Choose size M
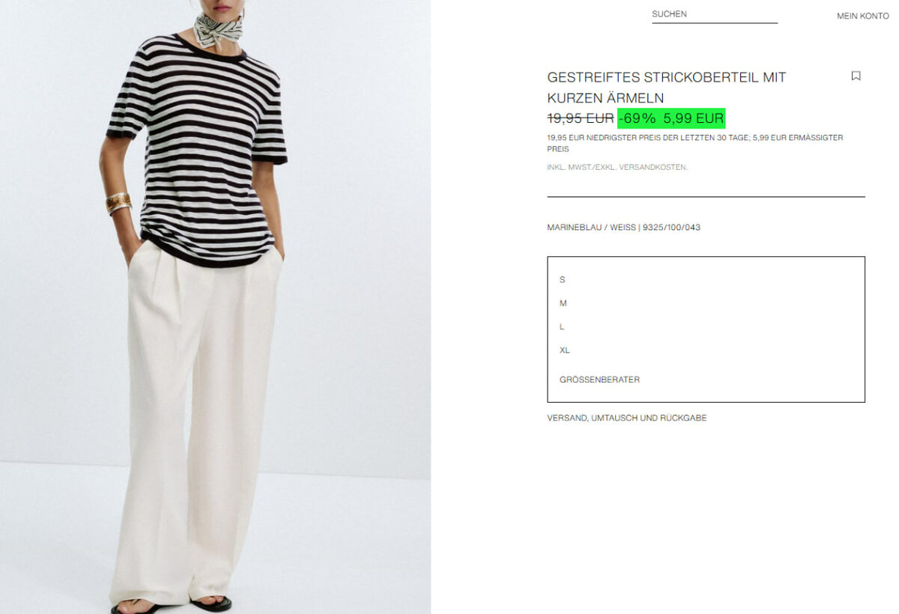The height and width of the screenshot is (614, 899). click(563, 303)
